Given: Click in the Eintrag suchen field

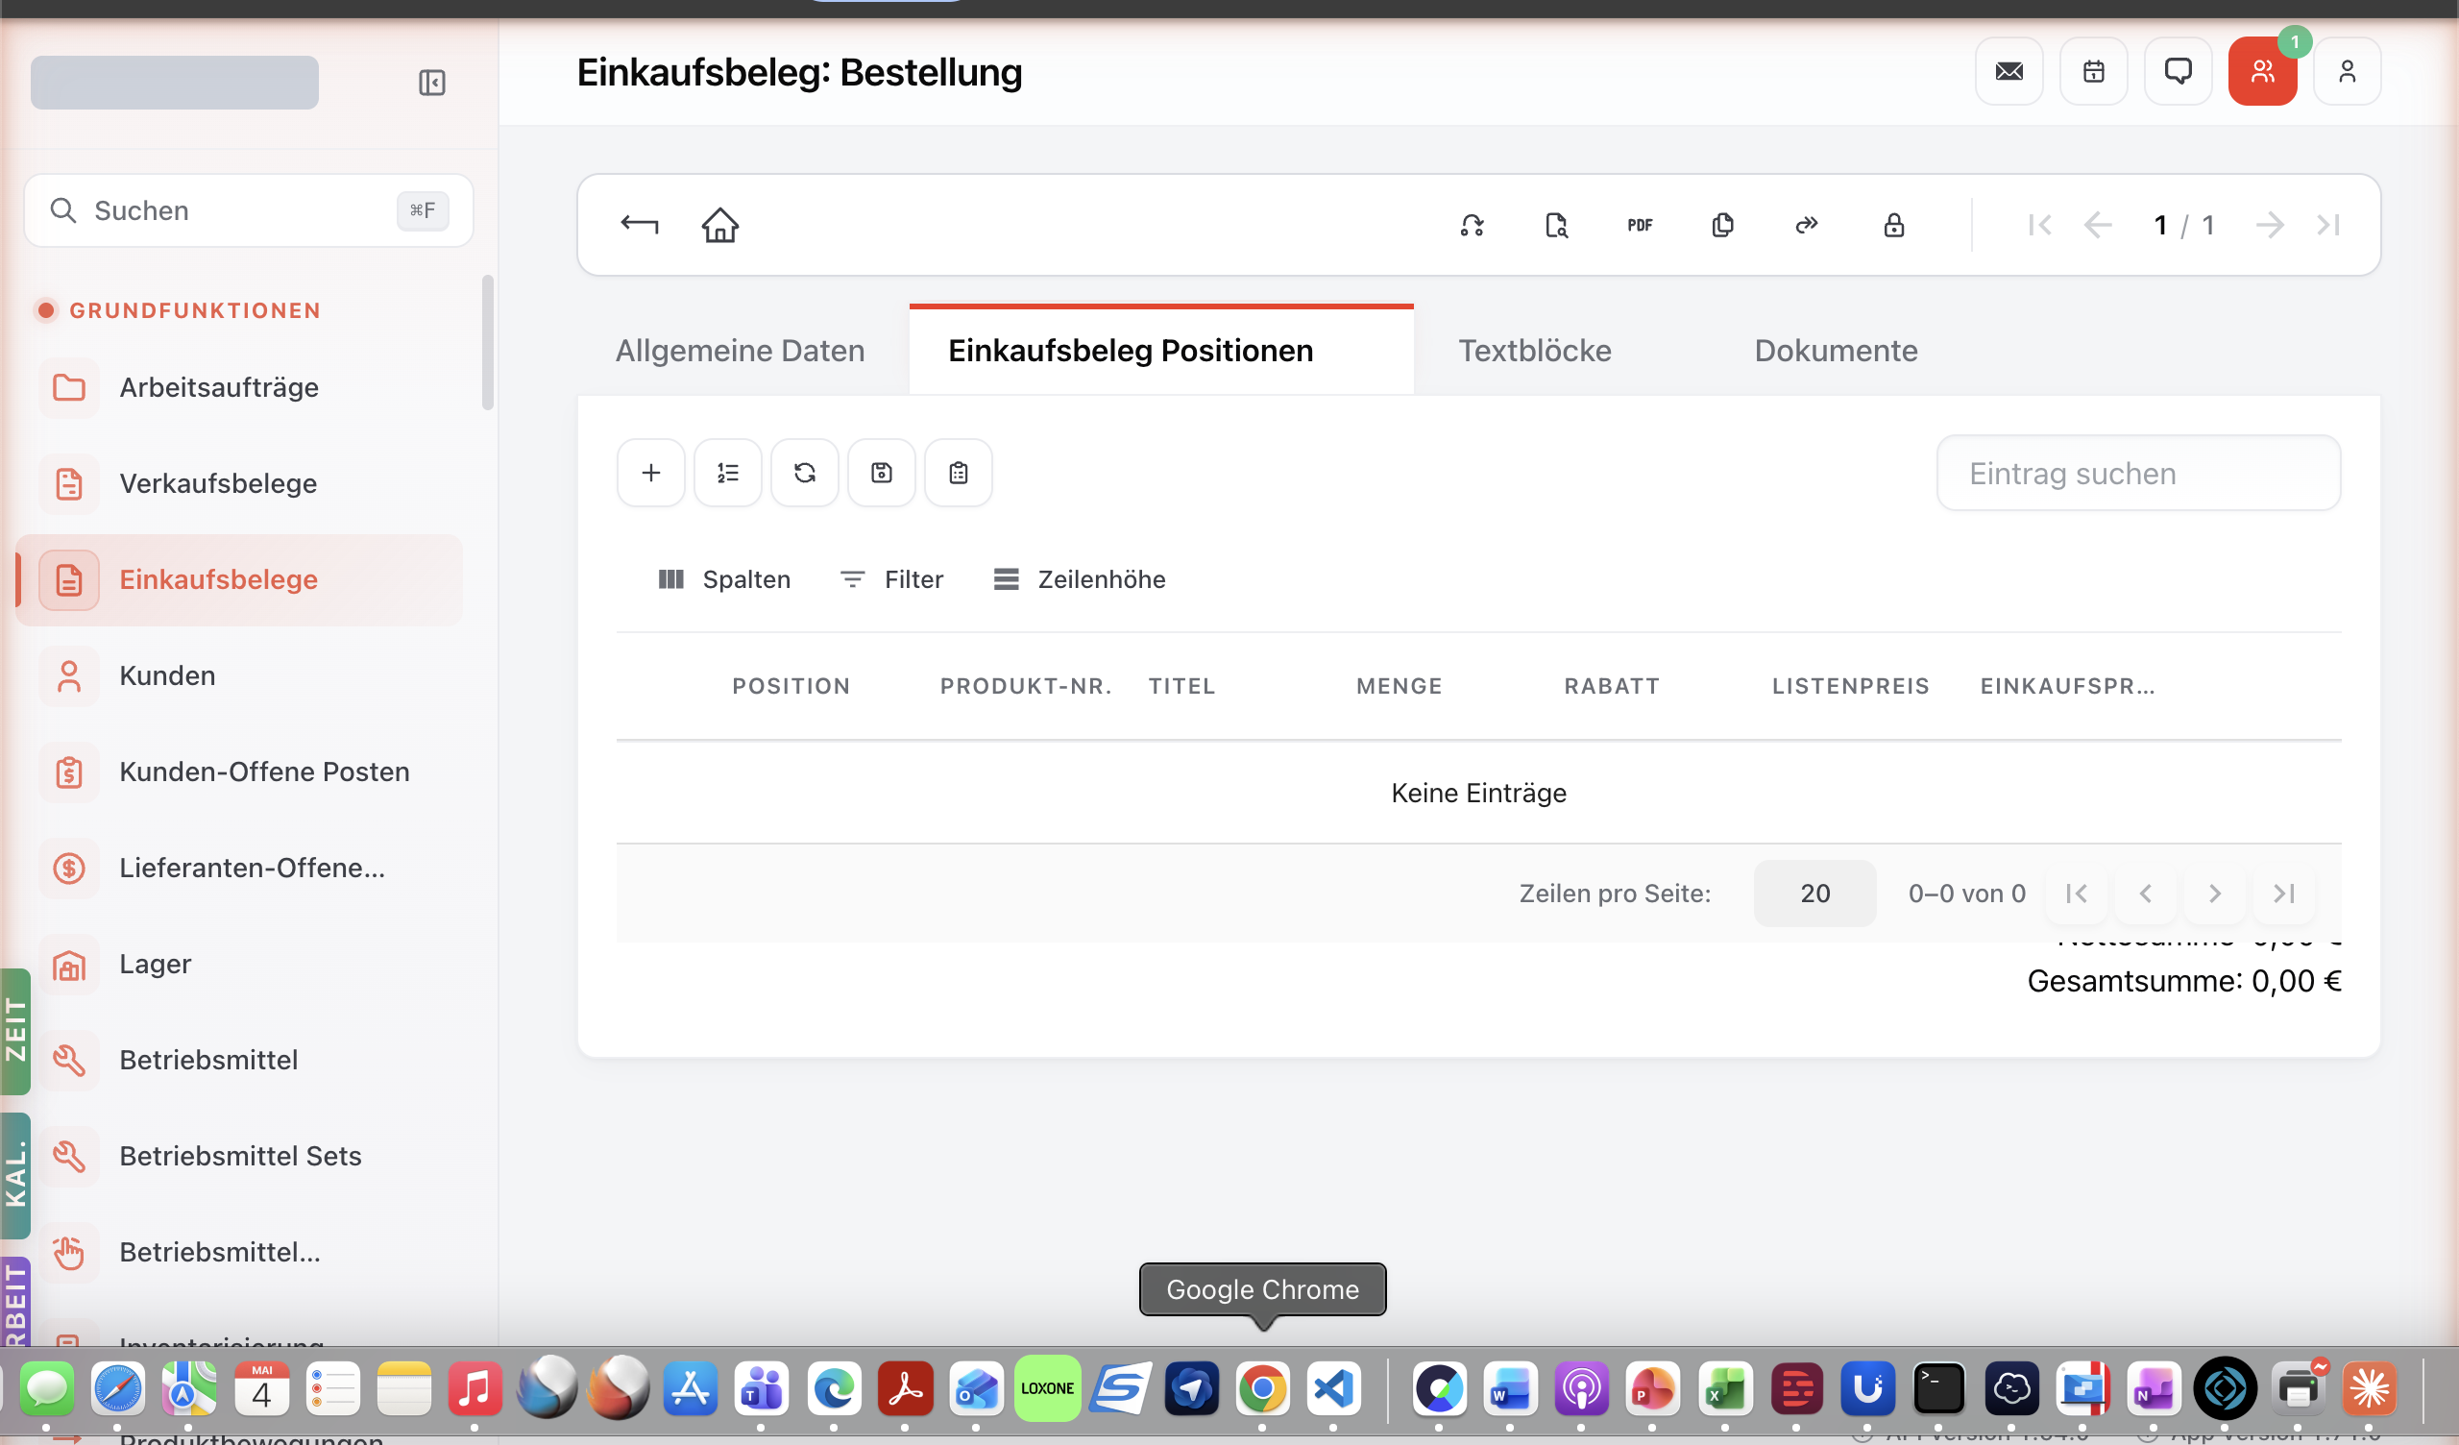Looking at the screenshot, I should coord(2138,474).
